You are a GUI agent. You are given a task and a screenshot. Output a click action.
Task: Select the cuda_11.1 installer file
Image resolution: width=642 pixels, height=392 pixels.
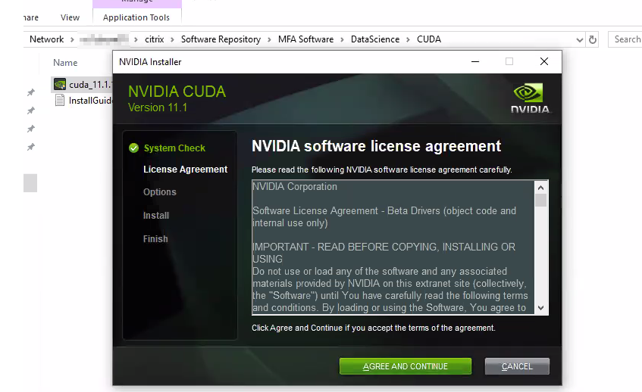pyautogui.click(x=82, y=85)
